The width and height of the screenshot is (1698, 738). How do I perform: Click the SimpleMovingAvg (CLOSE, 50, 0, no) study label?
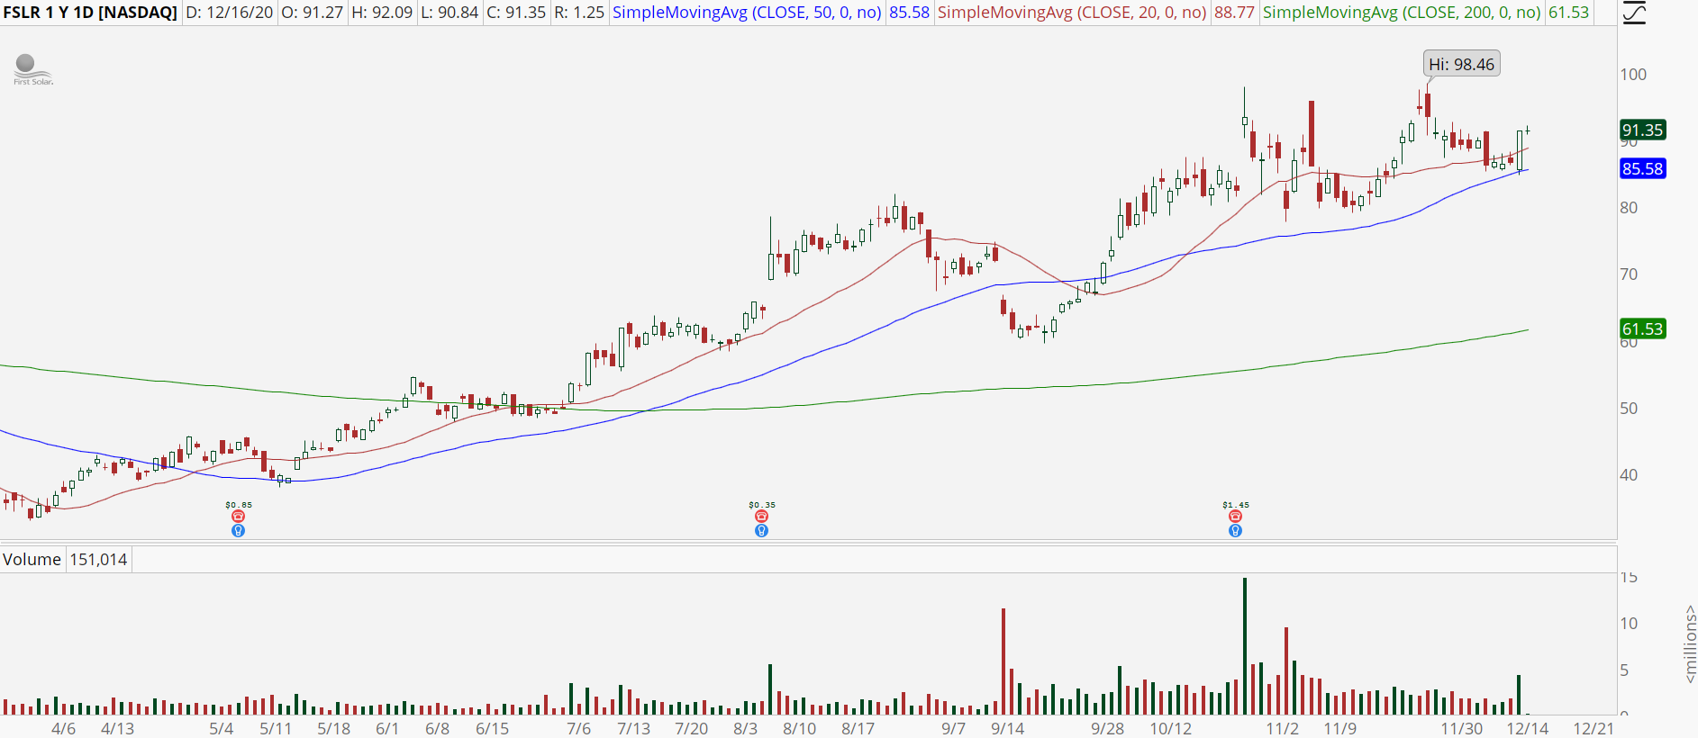point(747,13)
